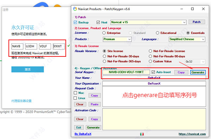
Task: Click the blue 激活 button in registration window
Action: (x=27, y=69)
